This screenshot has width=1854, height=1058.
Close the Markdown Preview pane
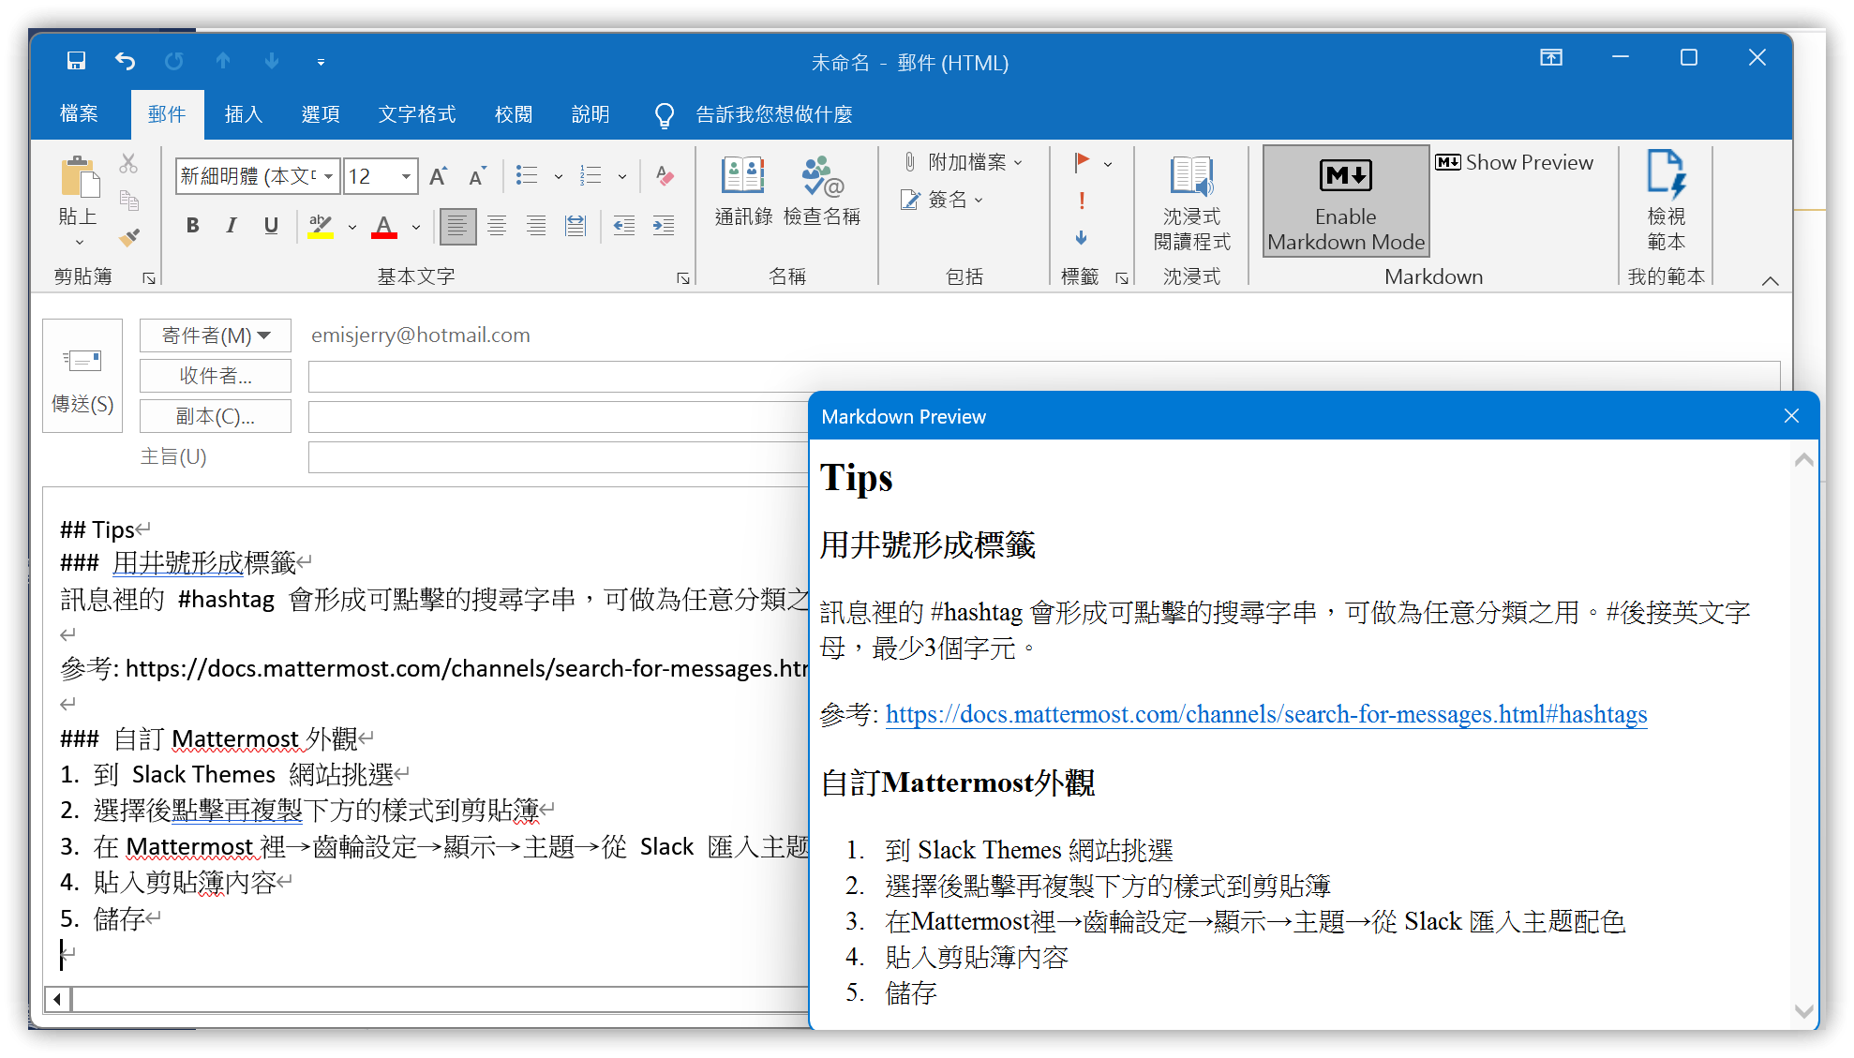1791,416
